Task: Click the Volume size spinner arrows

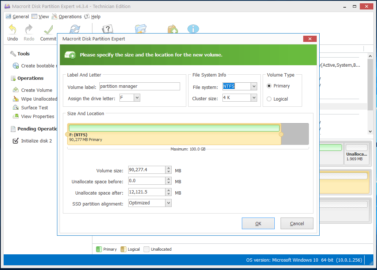Action: pos(168,170)
